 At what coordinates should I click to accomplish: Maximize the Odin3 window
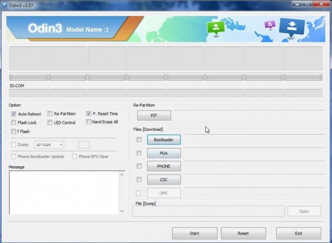(308, 4)
